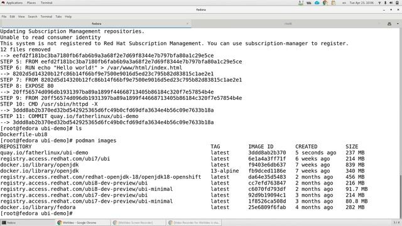Click the Bluetooth status icon
This screenshot has height=226, width=402.
tap(385, 3)
